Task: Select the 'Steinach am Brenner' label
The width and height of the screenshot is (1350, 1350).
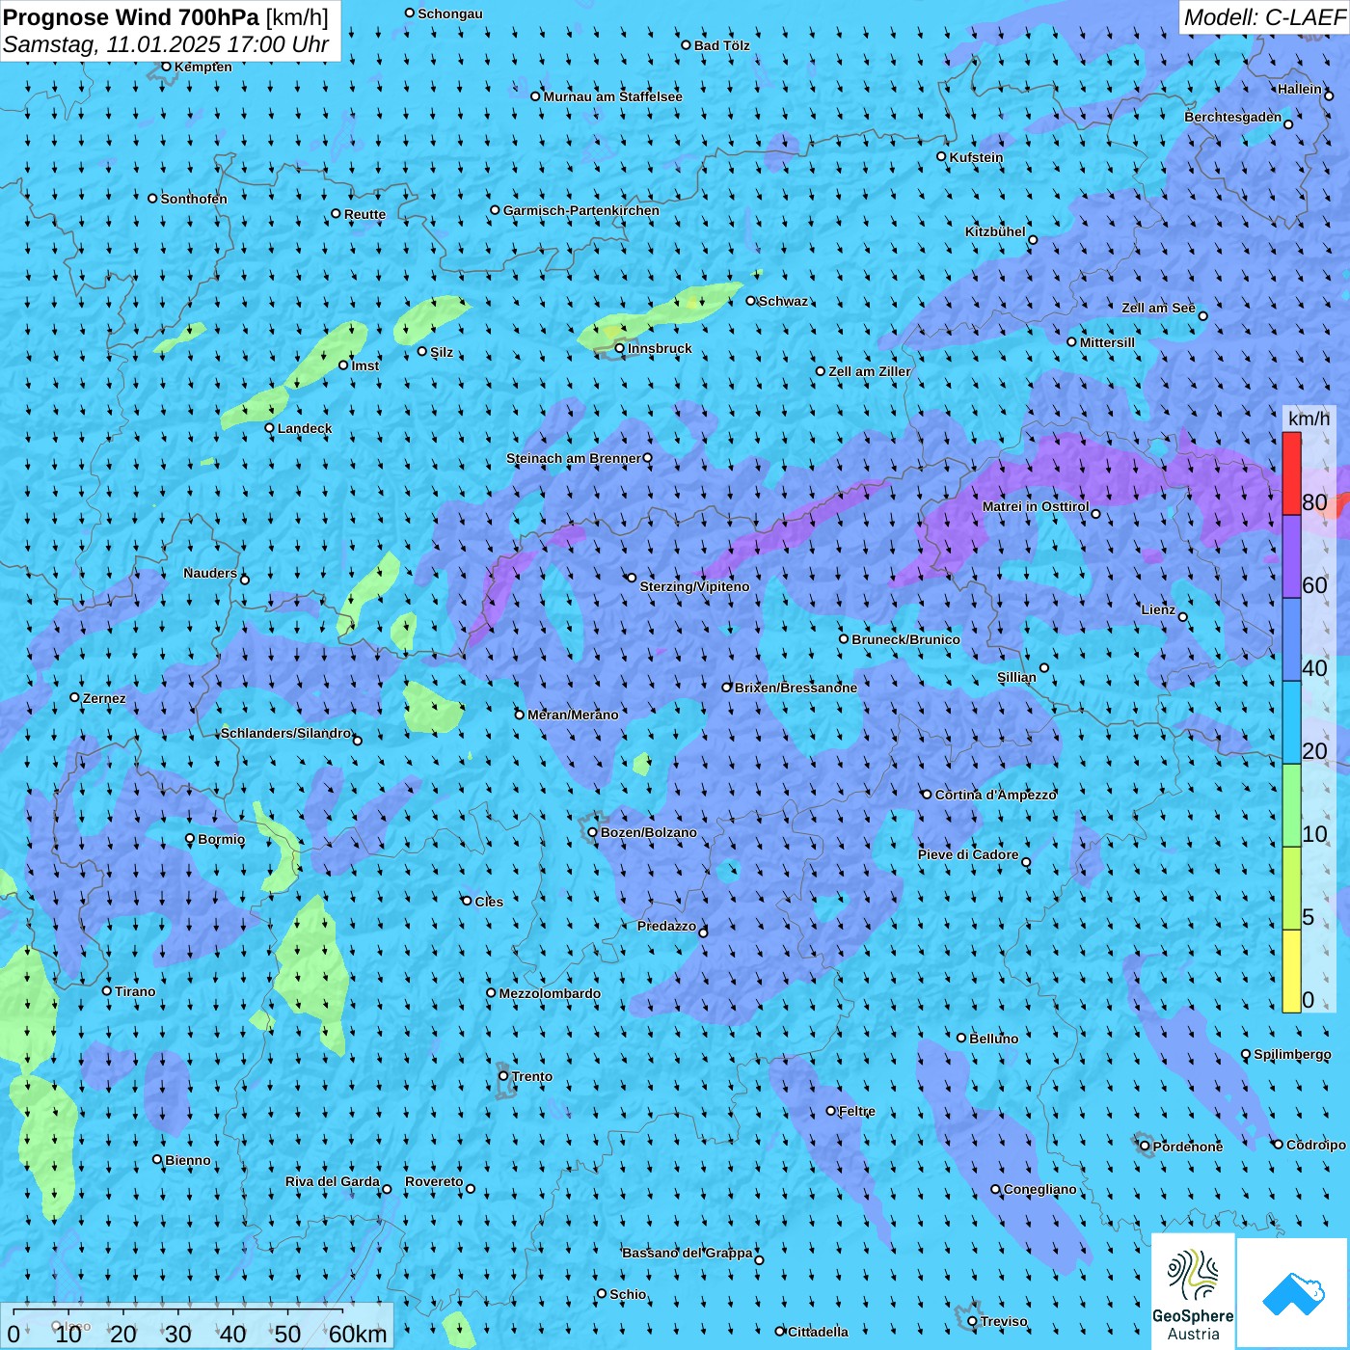Action: [574, 458]
